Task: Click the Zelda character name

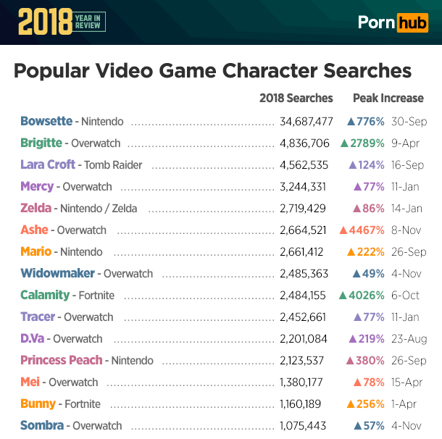Action: pyautogui.click(x=36, y=209)
